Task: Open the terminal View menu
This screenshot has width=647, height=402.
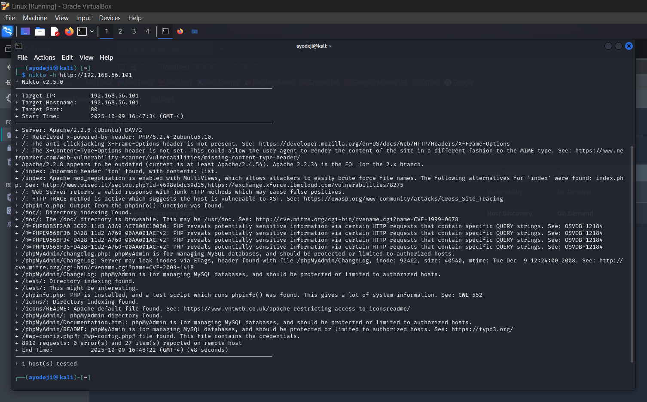Action: tap(86, 58)
